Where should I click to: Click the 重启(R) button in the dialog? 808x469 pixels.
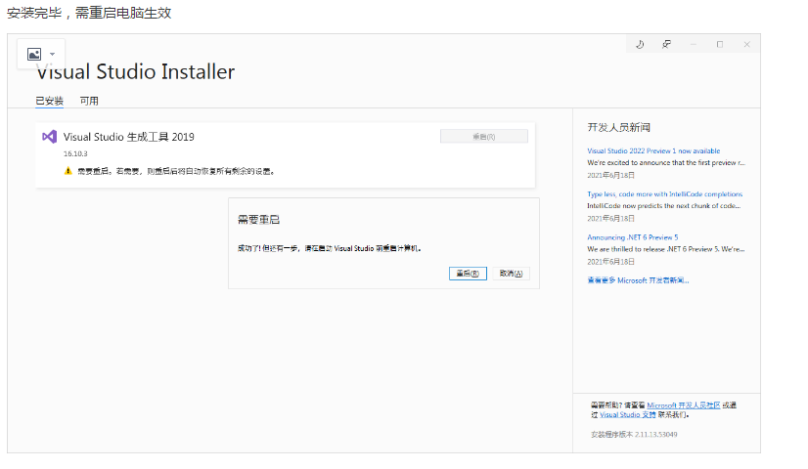tap(468, 274)
